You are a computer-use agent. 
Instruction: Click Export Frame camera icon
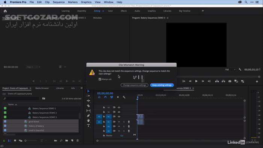(x=230, y=81)
